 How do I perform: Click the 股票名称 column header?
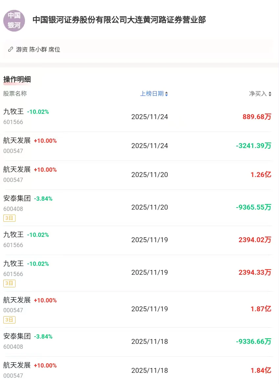click(15, 93)
